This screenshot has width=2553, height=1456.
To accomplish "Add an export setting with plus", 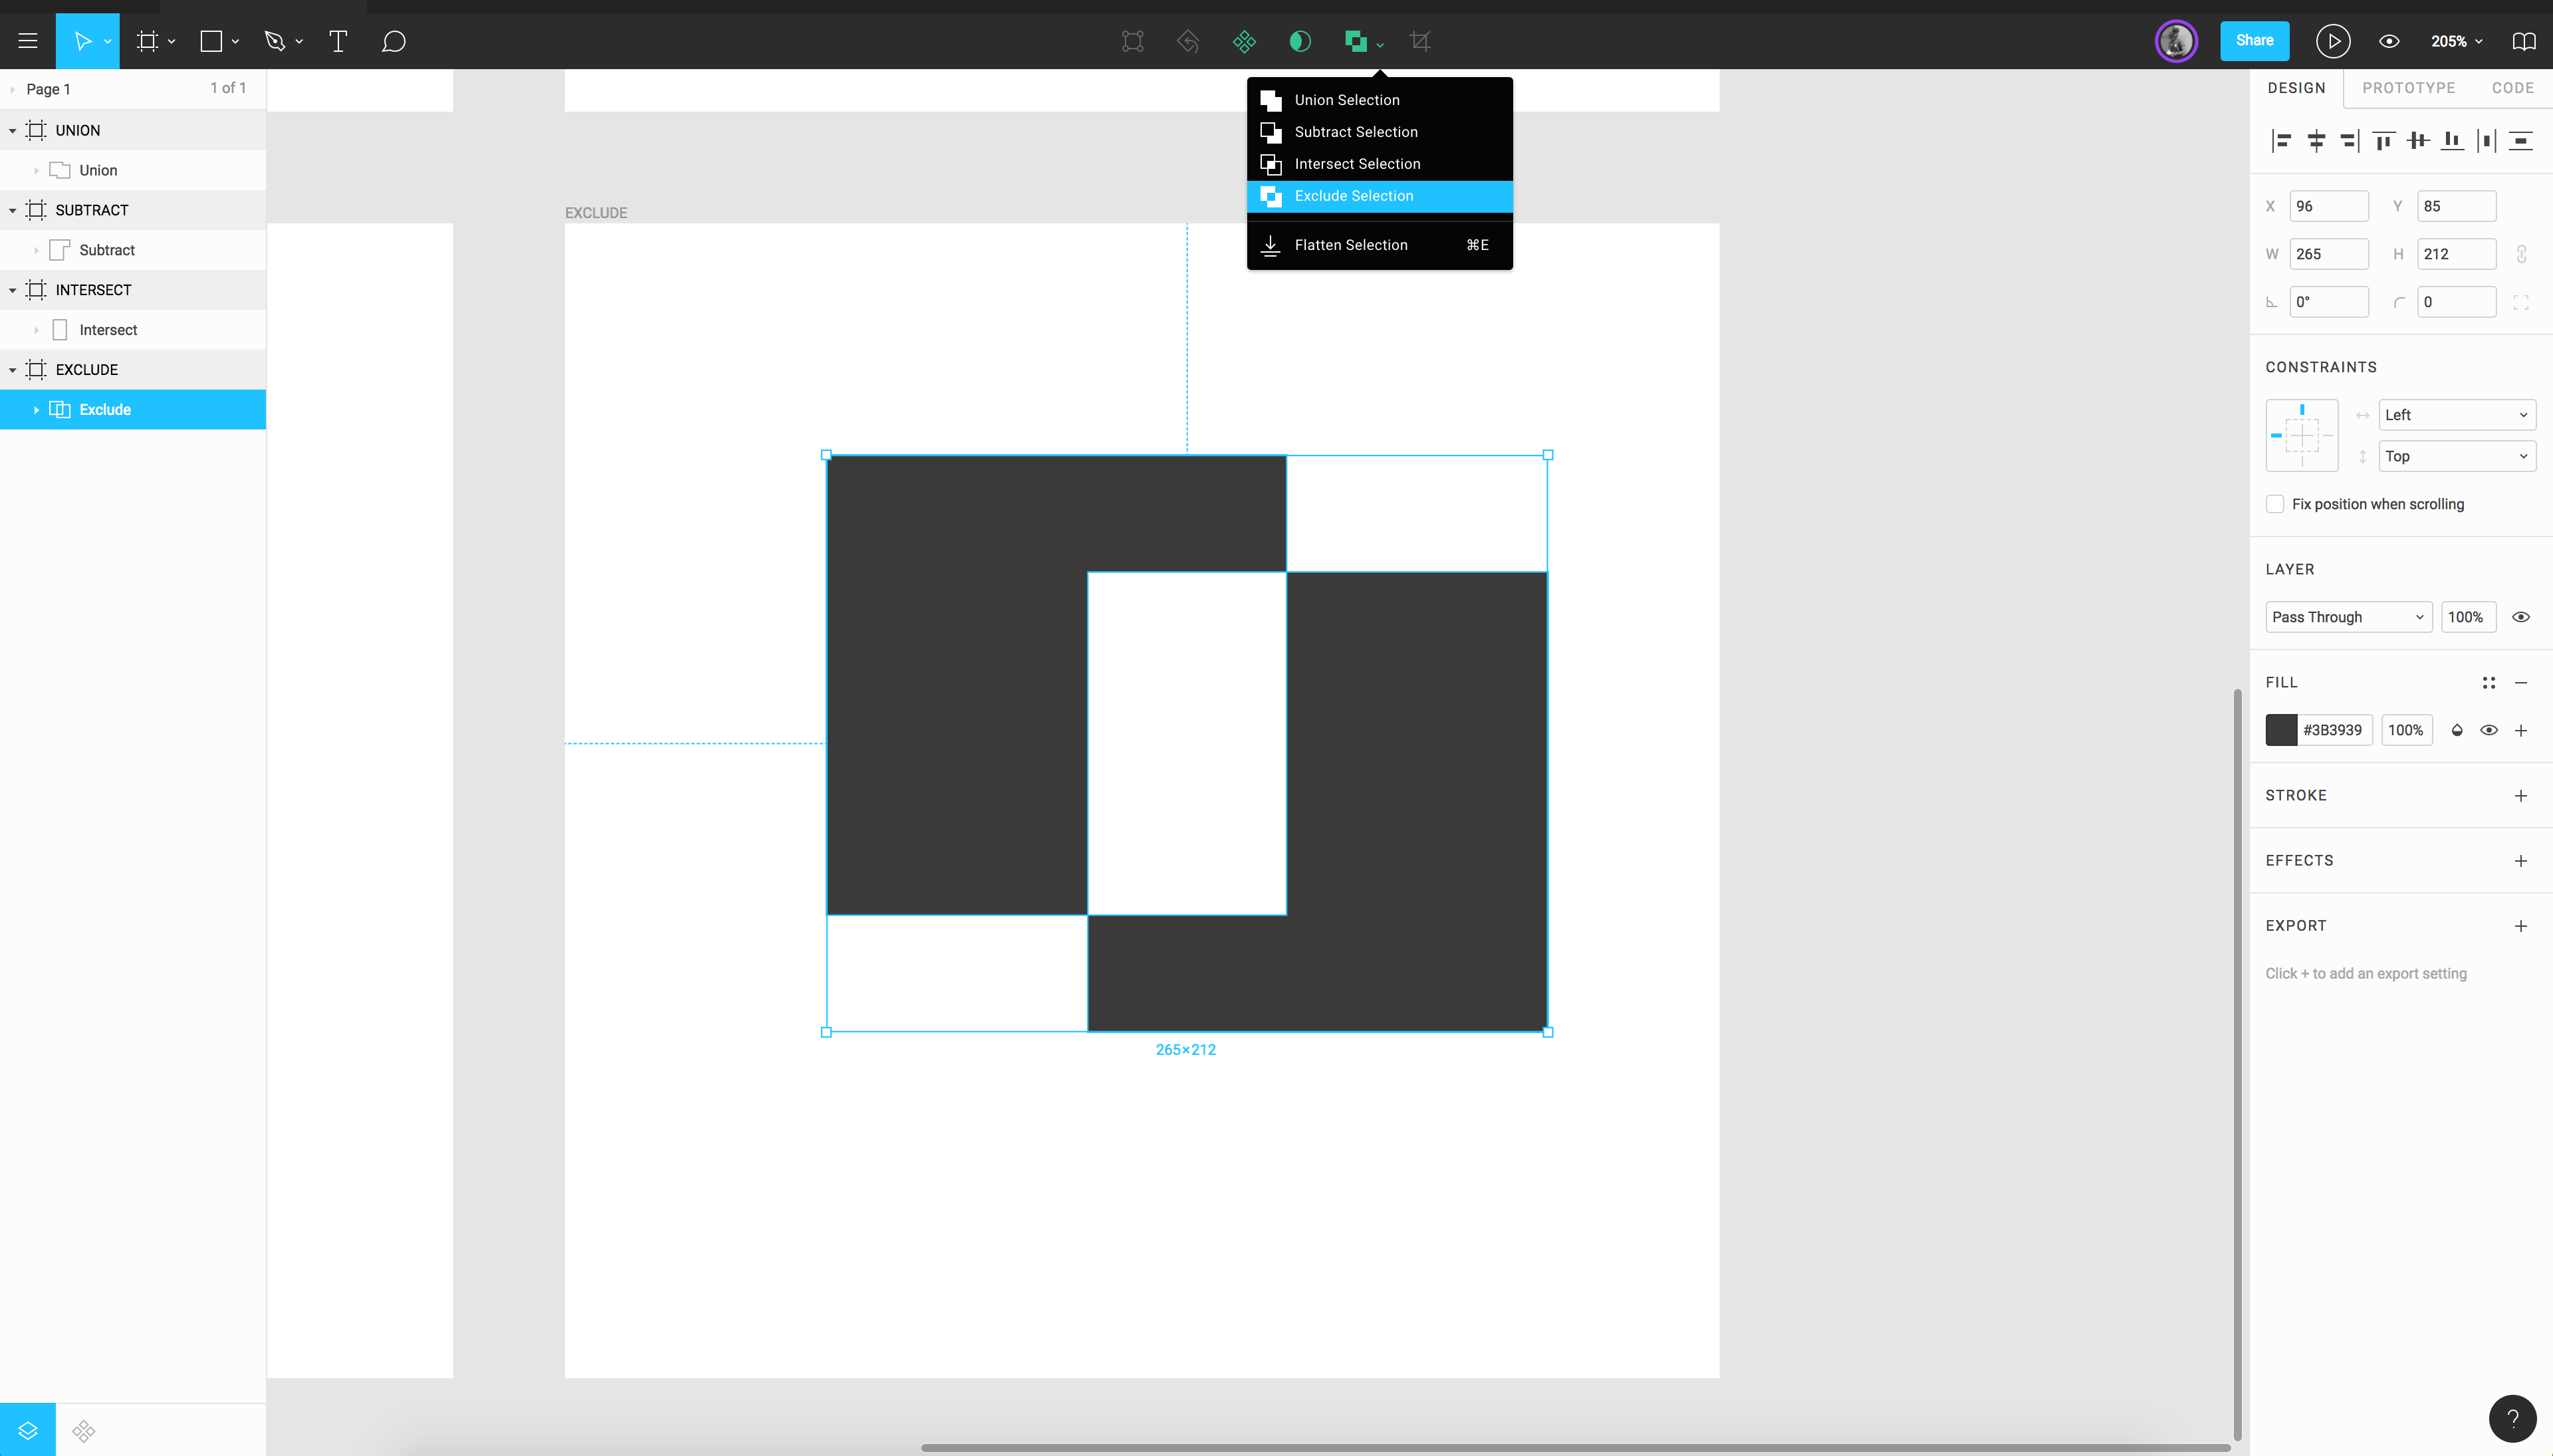I will (x=2521, y=926).
